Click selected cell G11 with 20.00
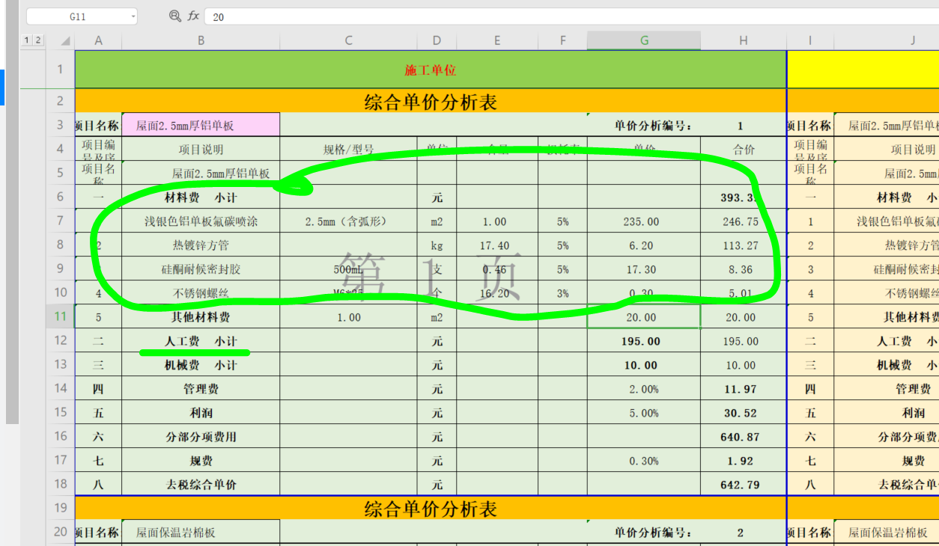This screenshot has width=939, height=546. tap(644, 317)
